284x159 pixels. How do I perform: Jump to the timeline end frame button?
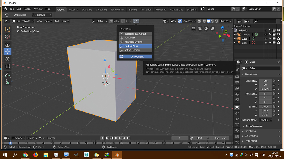tap(128, 138)
